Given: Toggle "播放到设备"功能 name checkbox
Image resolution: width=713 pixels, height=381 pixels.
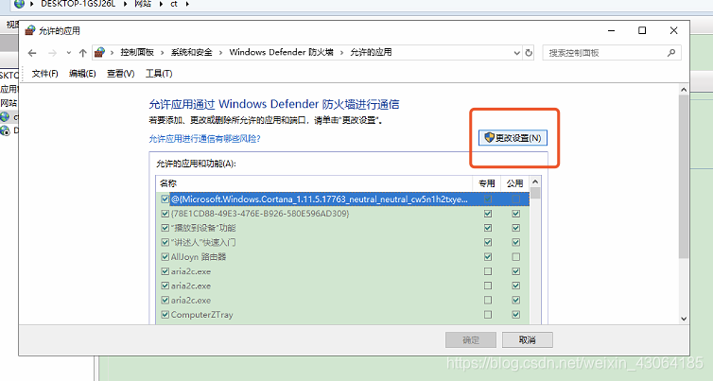Looking at the screenshot, I should (165, 228).
